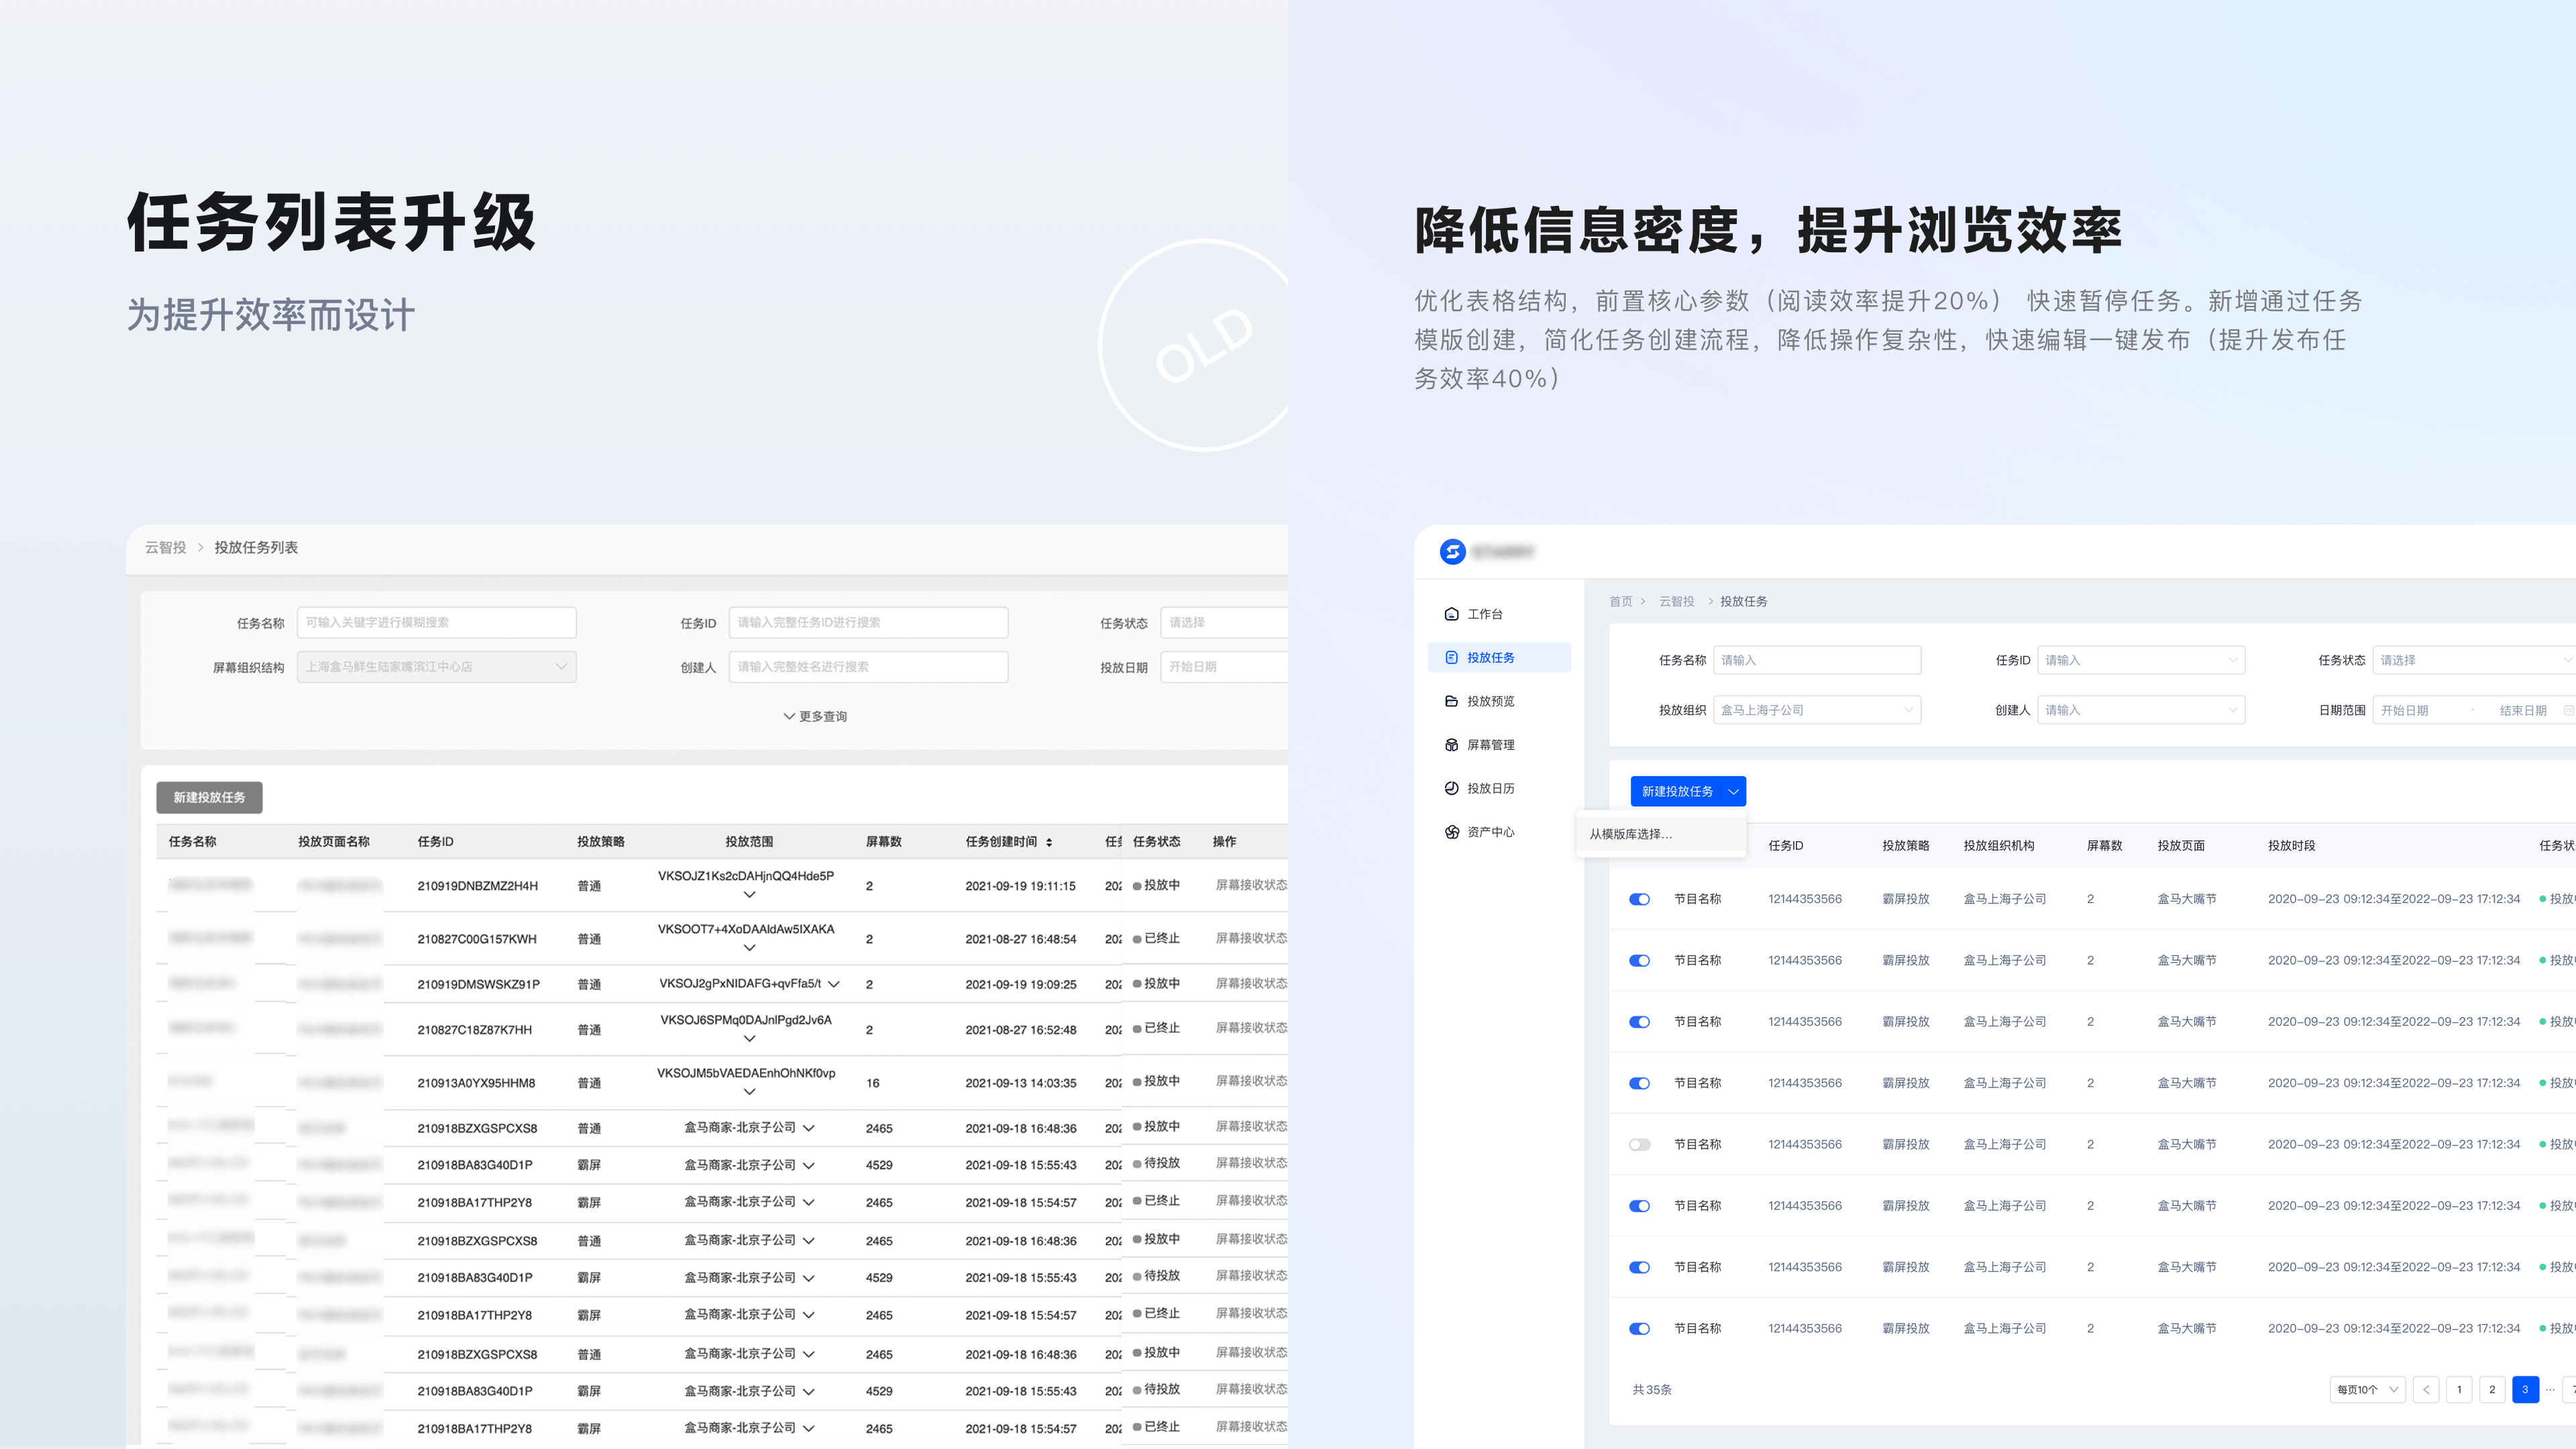Image resolution: width=2576 pixels, height=1449 pixels.
Task: Focus the 任务名称 search field in old list
Action: point(437,622)
